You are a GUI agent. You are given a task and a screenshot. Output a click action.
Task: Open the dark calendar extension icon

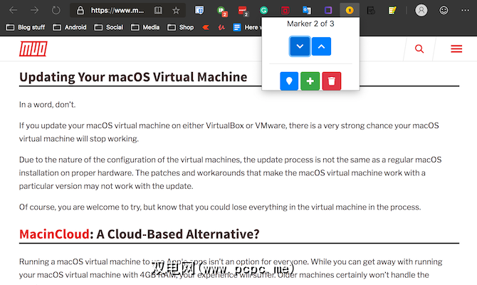point(371,11)
